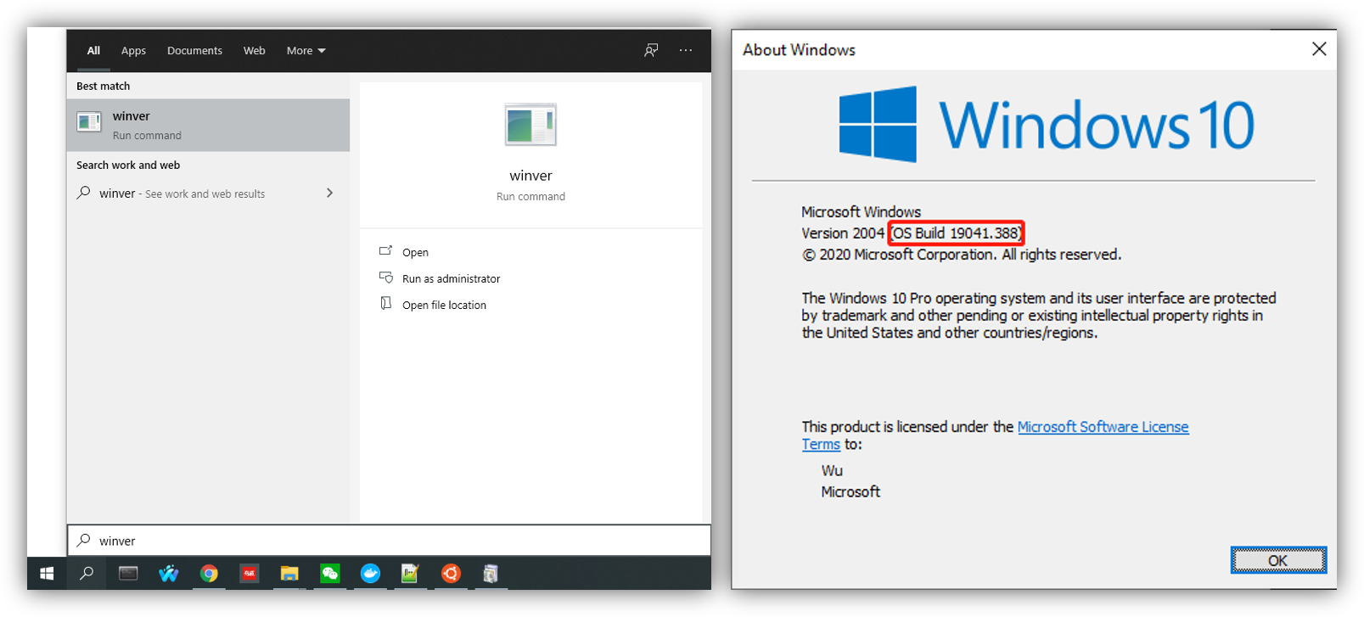Click the winver title in preview pane
The width and height of the screenshot is (1364, 617).
point(530,176)
